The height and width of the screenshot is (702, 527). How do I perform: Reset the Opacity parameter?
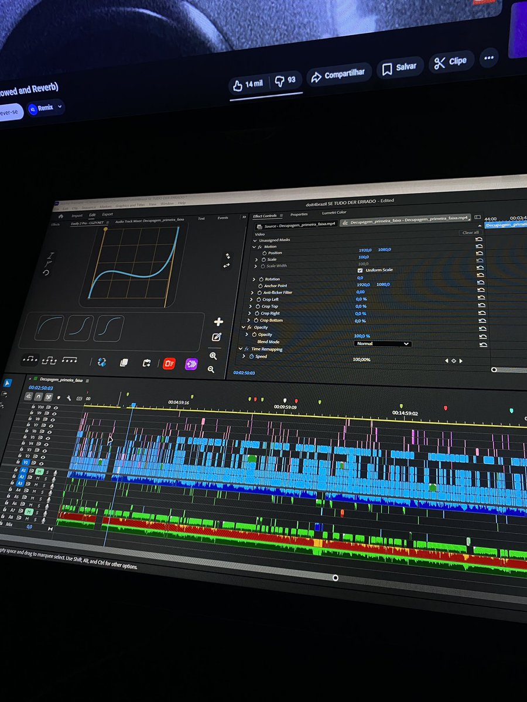pyautogui.click(x=482, y=336)
